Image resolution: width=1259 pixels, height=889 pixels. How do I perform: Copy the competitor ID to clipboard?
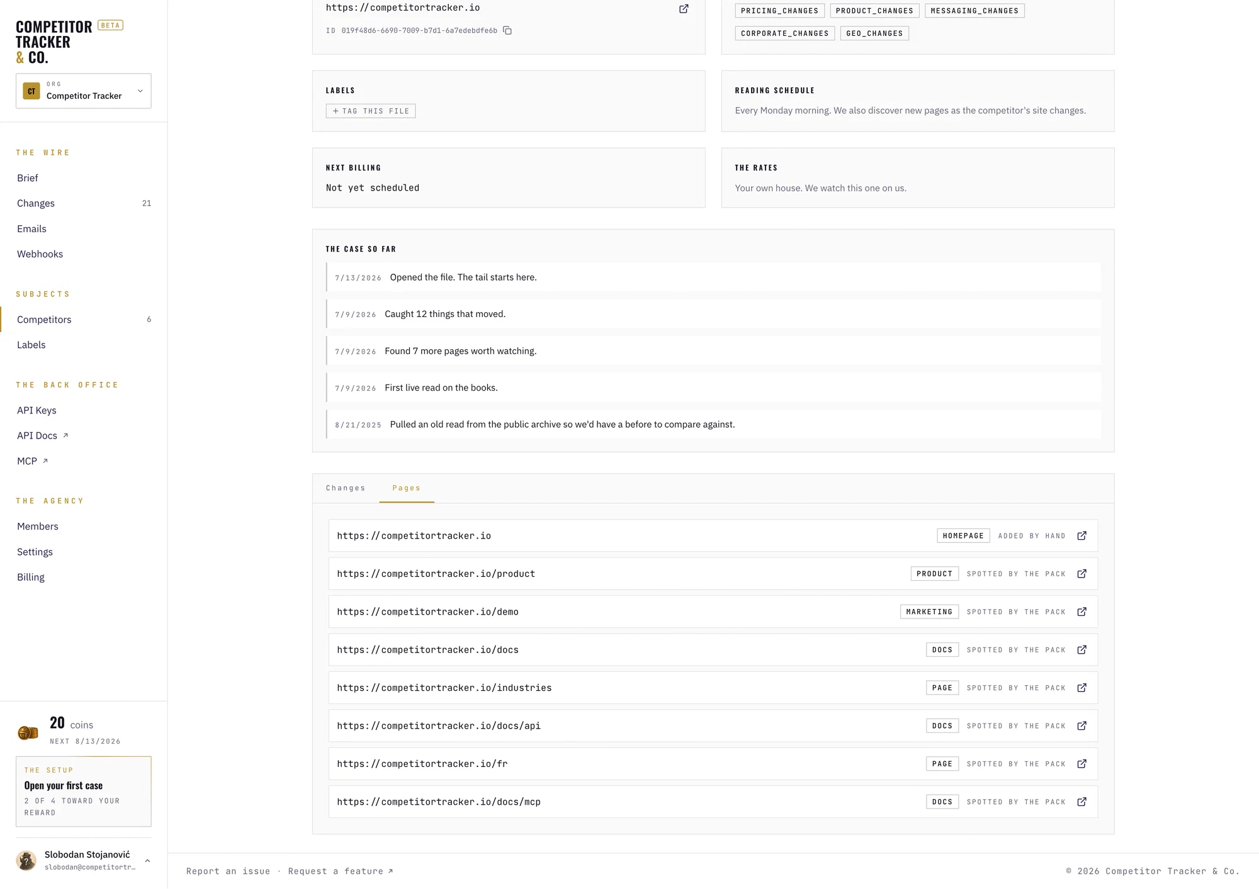click(507, 30)
